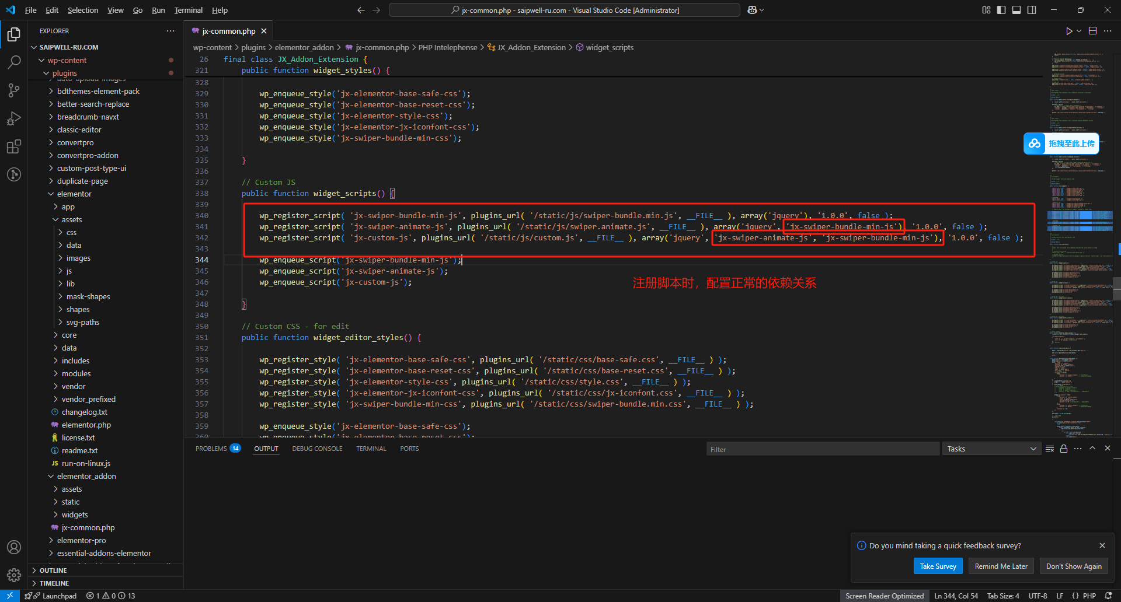Open the Terminal menu

(188, 10)
